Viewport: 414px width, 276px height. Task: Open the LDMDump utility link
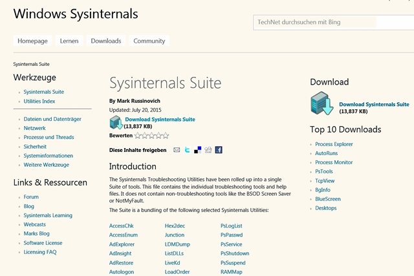coord(177,244)
